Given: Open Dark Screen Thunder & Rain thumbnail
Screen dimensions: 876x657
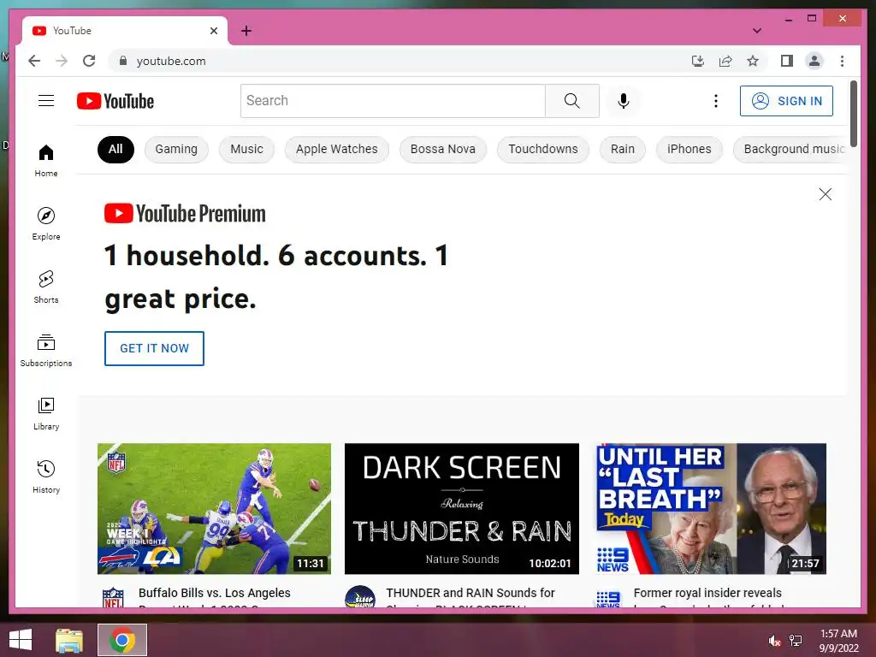Looking at the screenshot, I should (x=461, y=508).
